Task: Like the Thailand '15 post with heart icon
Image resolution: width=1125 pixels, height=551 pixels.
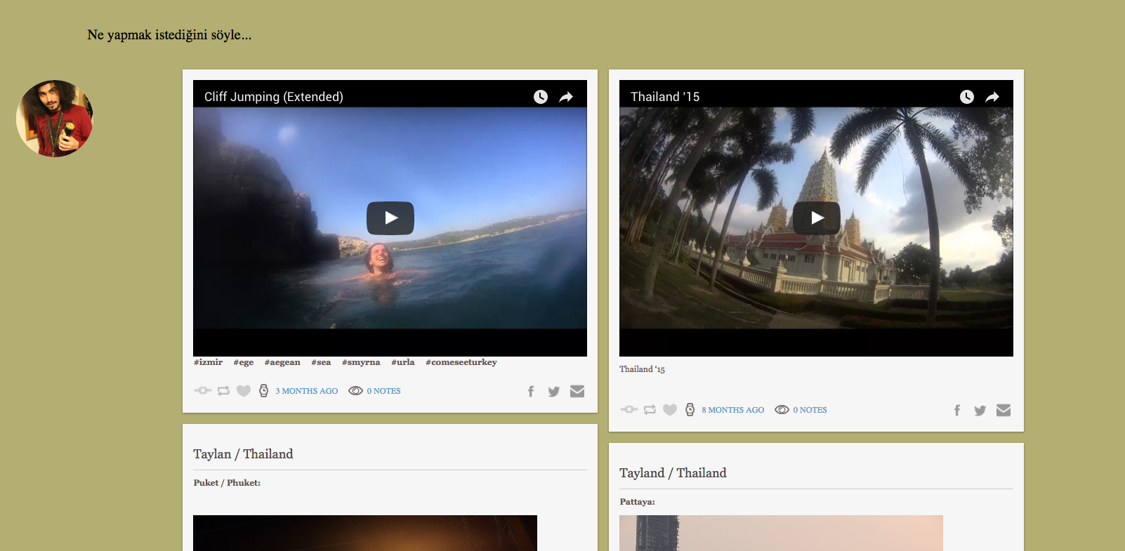Action: pyautogui.click(x=670, y=410)
